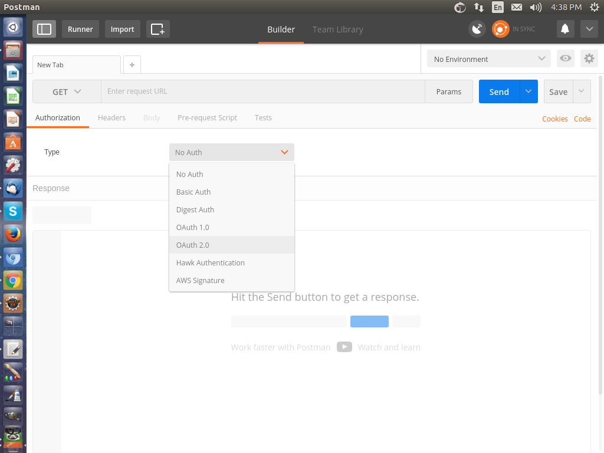The width and height of the screenshot is (604, 453).
Task: Click the Save button
Action: (x=558, y=91)
